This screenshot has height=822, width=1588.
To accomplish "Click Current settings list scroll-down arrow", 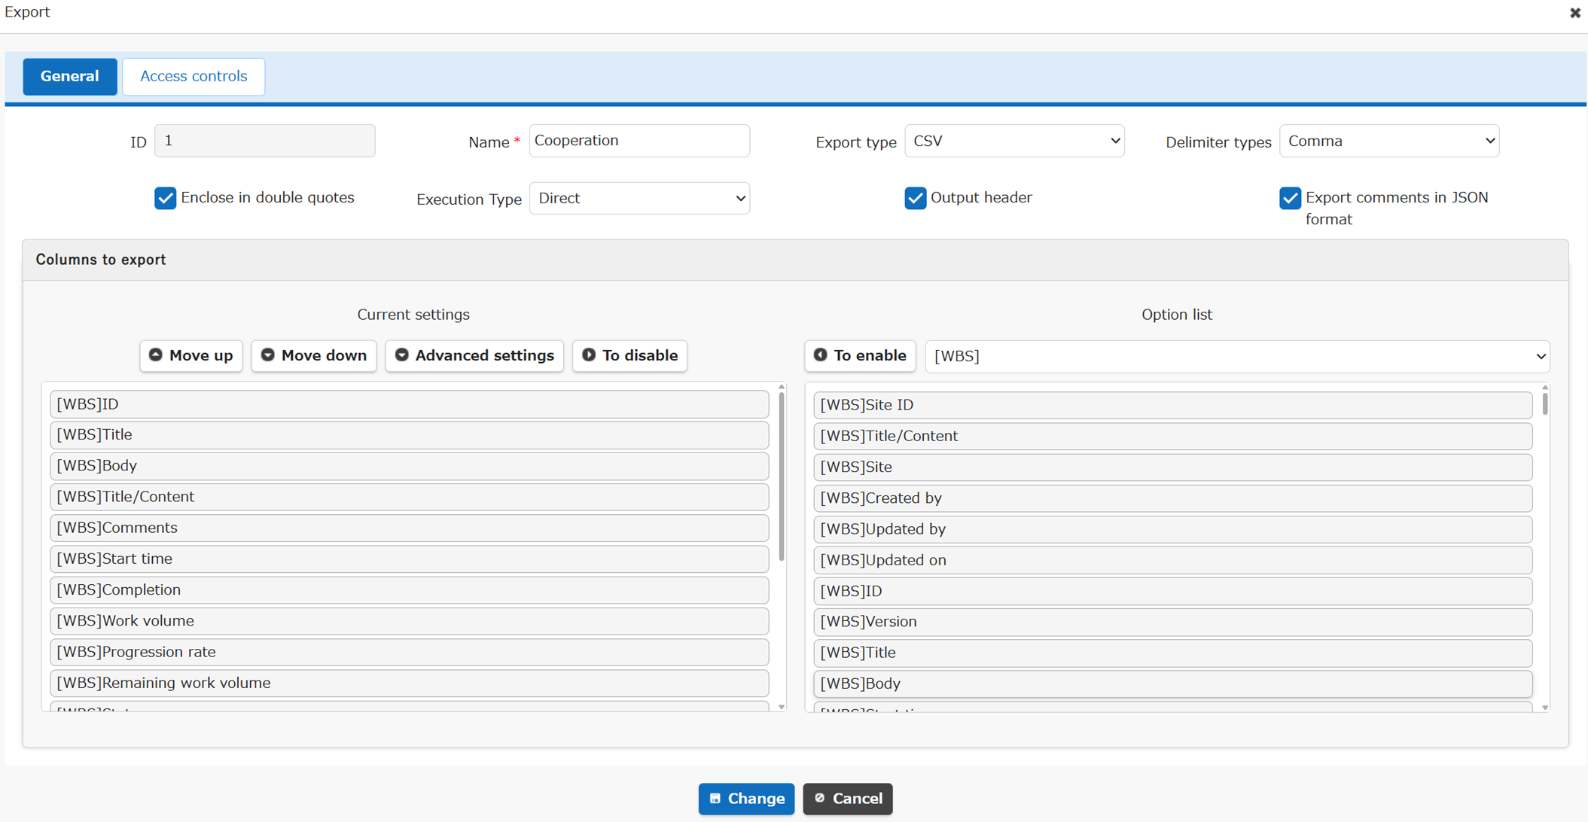I will 782,707.
